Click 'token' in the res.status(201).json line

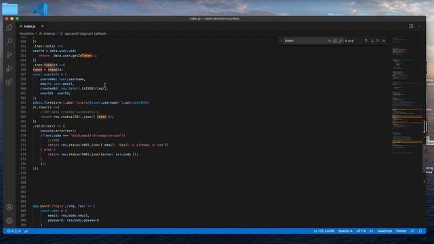pyautogui.click(x=102, y=117)
